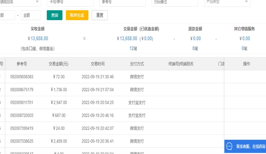Click the 扫码备注 input box
Viewport: 266px width, 154px height.
point(175,2)
